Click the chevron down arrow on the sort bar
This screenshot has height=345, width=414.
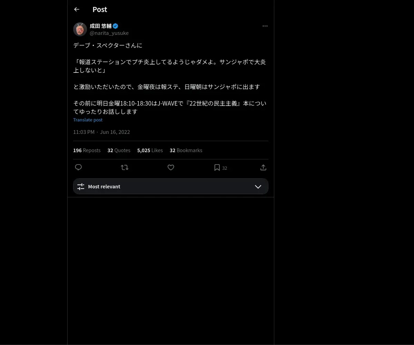[x=258, y=187]
